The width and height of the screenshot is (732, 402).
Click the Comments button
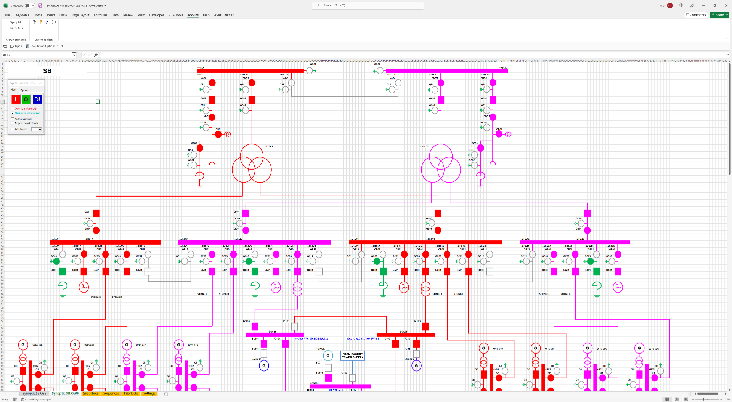[x=696, y=15]
